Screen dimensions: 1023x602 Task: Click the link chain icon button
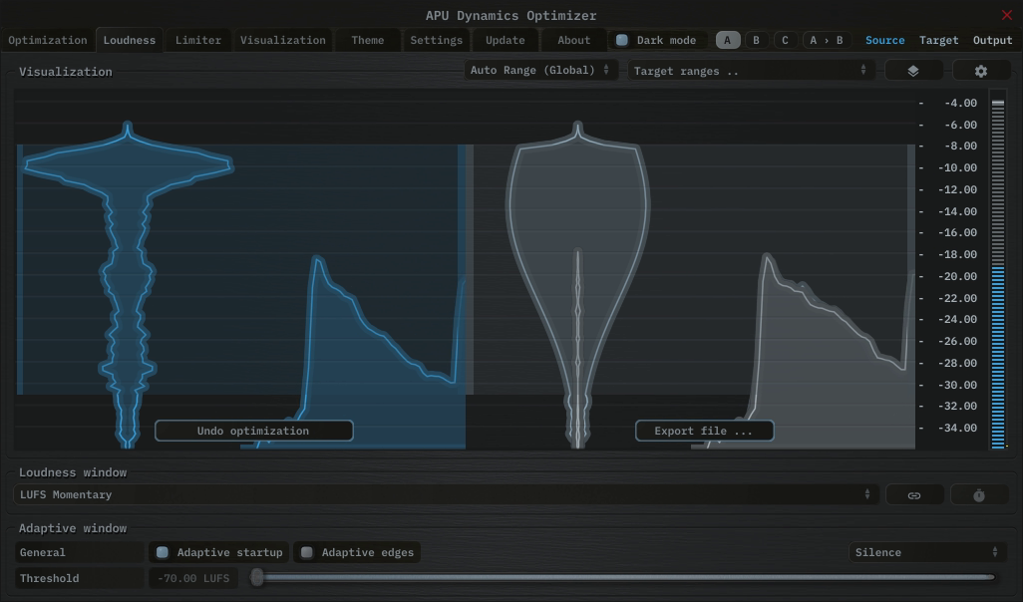click(x=913, y=495)
